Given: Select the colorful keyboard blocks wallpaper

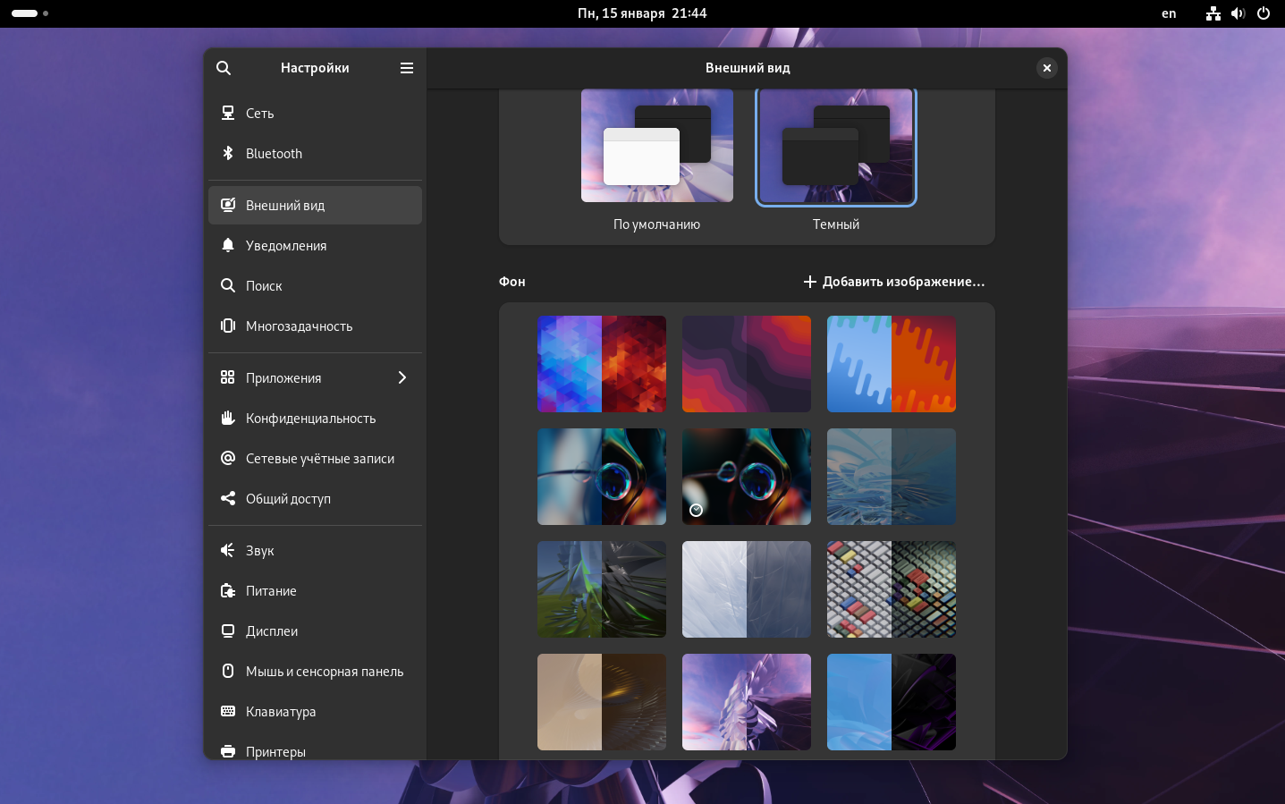Looking at the screenshot, I should click(x=892, y=589).
